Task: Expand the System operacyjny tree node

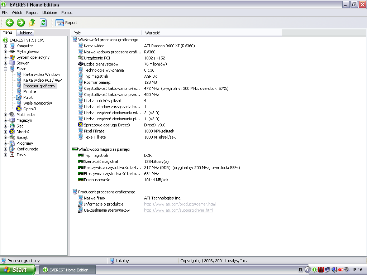Action: [5, 57]
